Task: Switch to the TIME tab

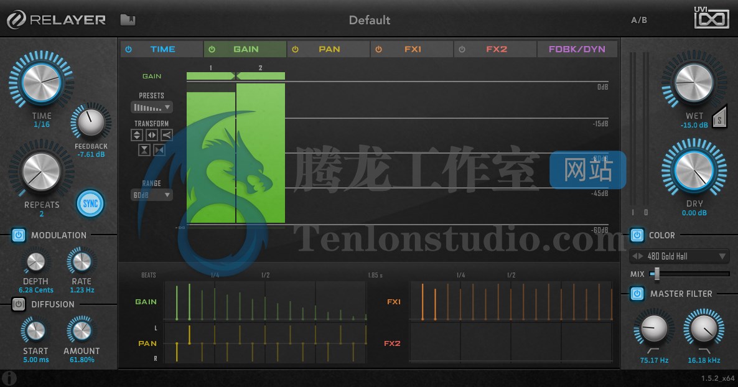Action: point(162,49)
